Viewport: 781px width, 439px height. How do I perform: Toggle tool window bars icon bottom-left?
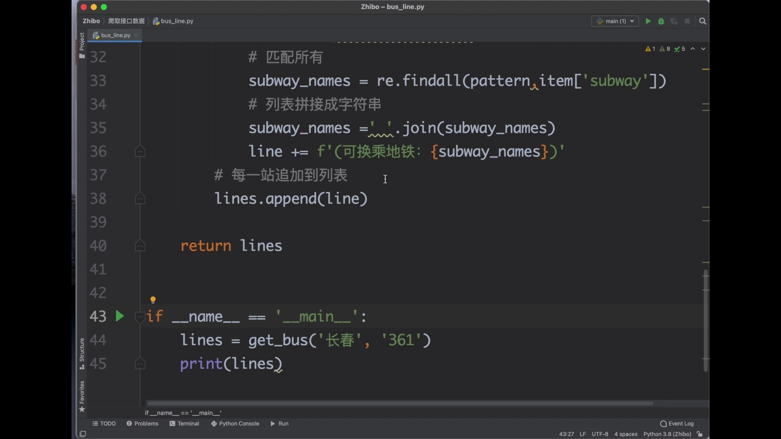point(83,434)
